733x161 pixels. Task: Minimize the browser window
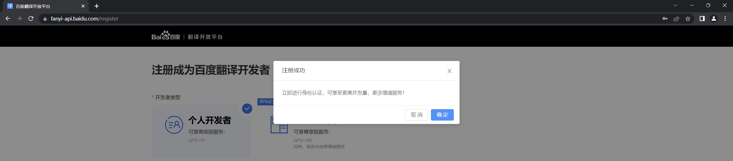pyautogui.click(x=692, y=5)
